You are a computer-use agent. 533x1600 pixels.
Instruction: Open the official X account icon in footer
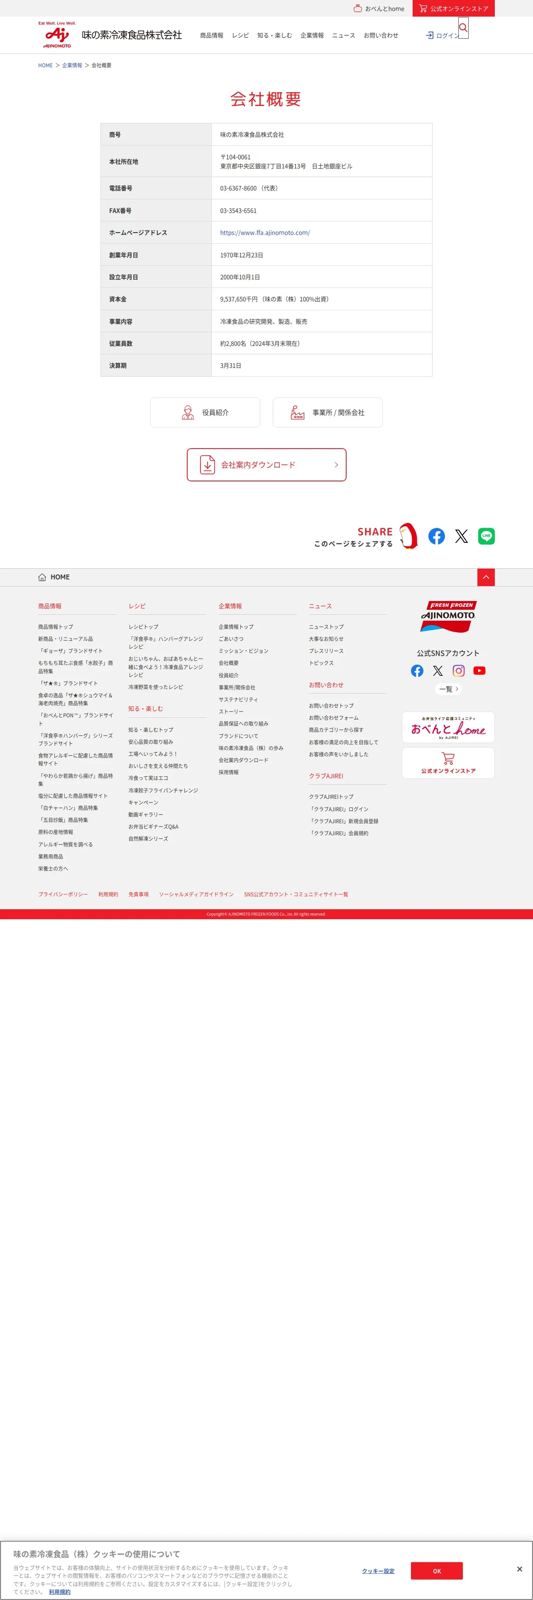(438, 671)
